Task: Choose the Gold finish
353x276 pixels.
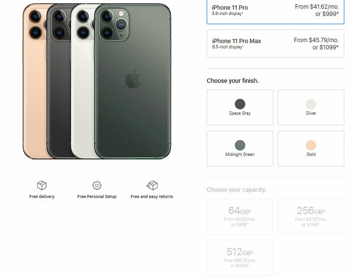Action: coord(311,149)
